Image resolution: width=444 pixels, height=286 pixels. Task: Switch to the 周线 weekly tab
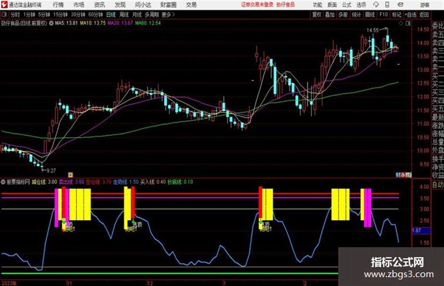click(124, 15)
